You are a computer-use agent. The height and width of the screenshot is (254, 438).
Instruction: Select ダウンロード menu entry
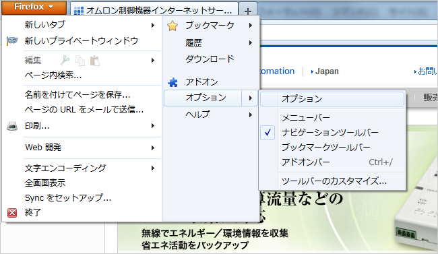[x=210, y=59]
